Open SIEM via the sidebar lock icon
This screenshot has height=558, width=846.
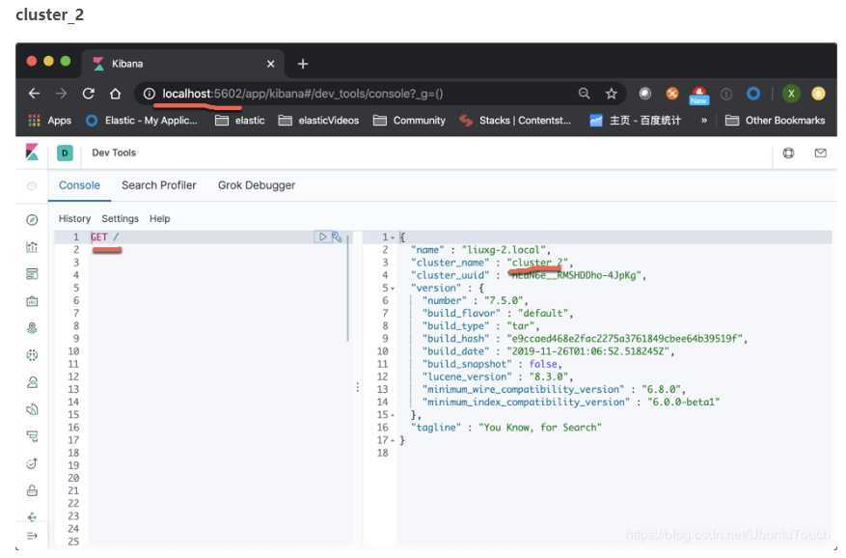tap(32, 490)
